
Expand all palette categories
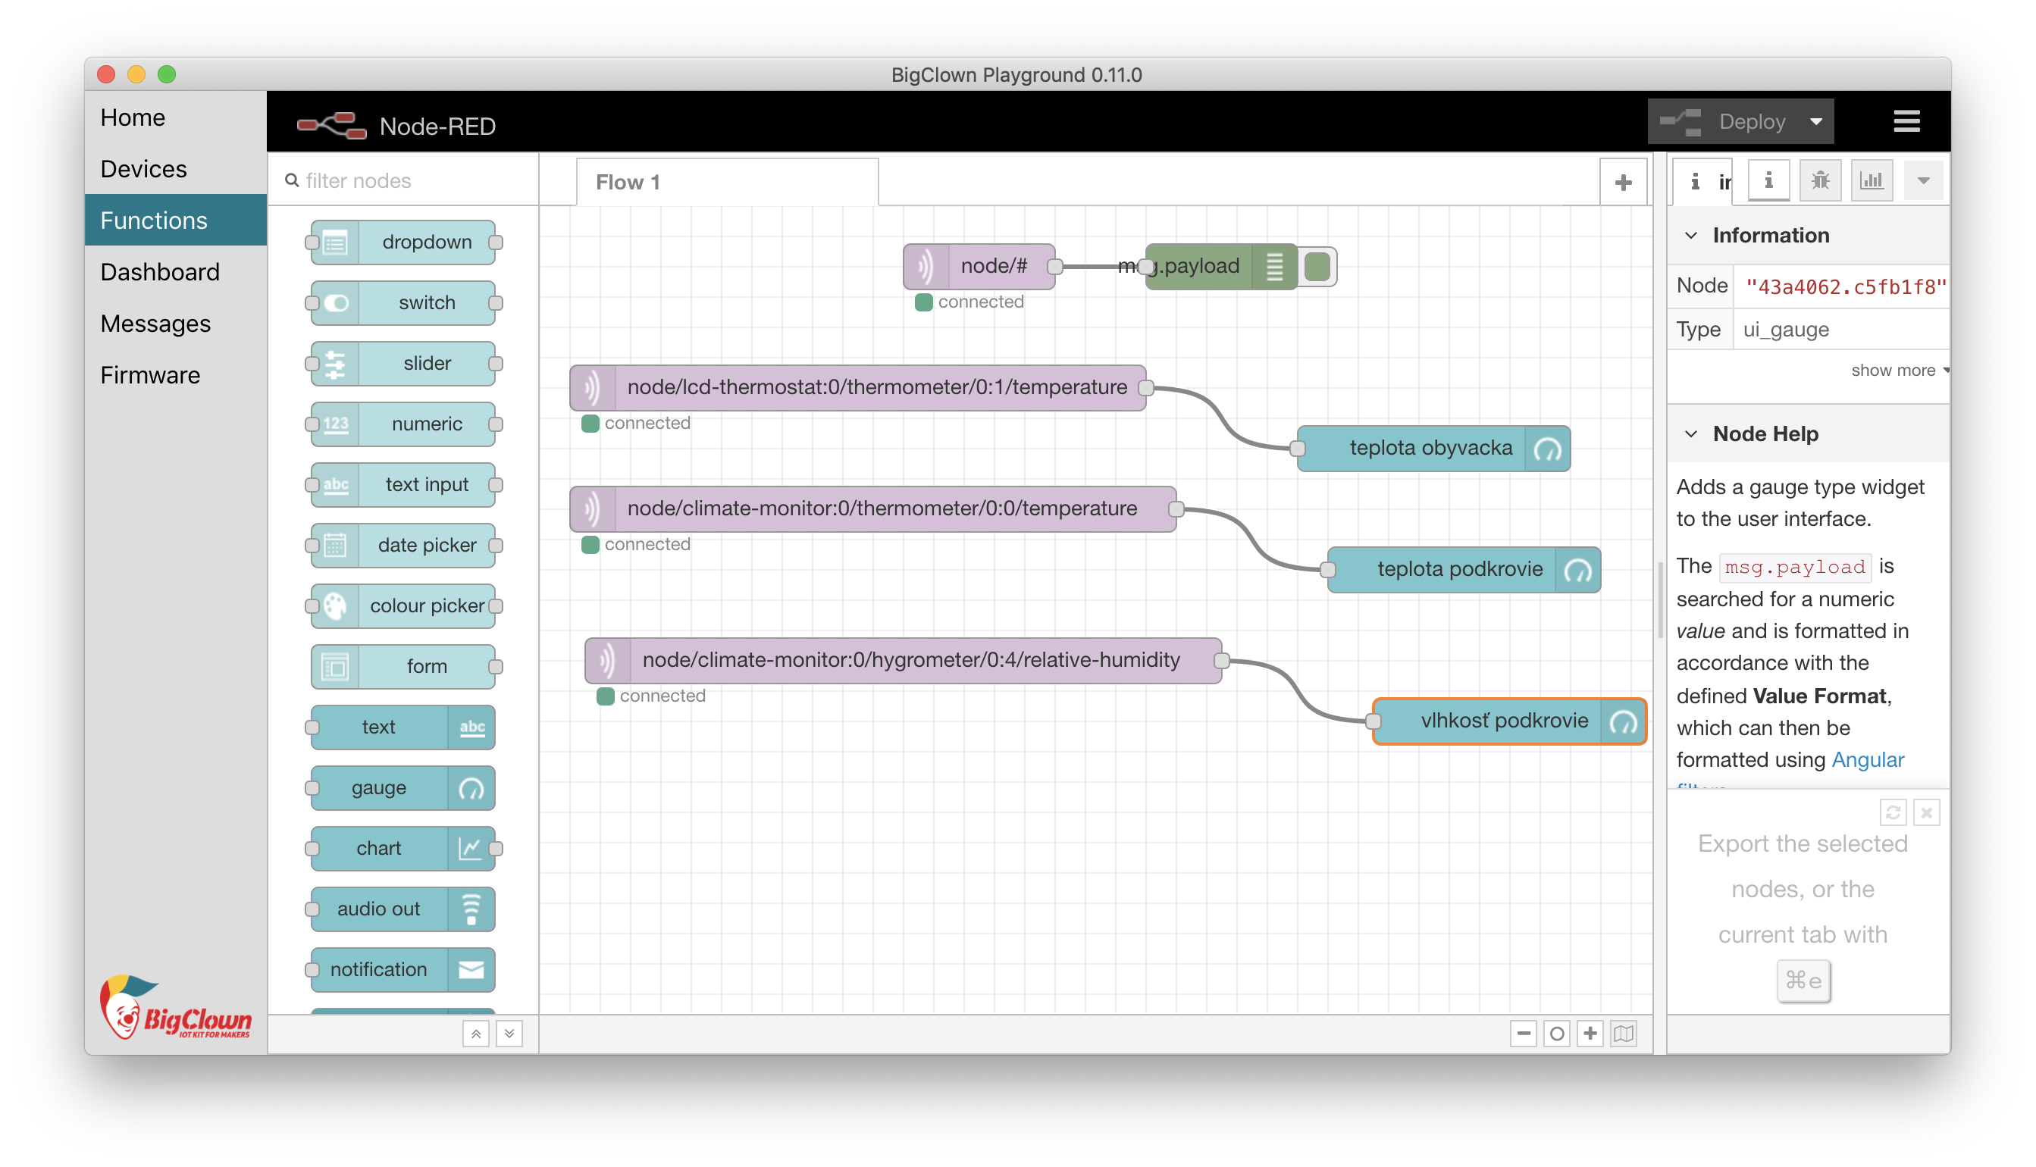509,1033
